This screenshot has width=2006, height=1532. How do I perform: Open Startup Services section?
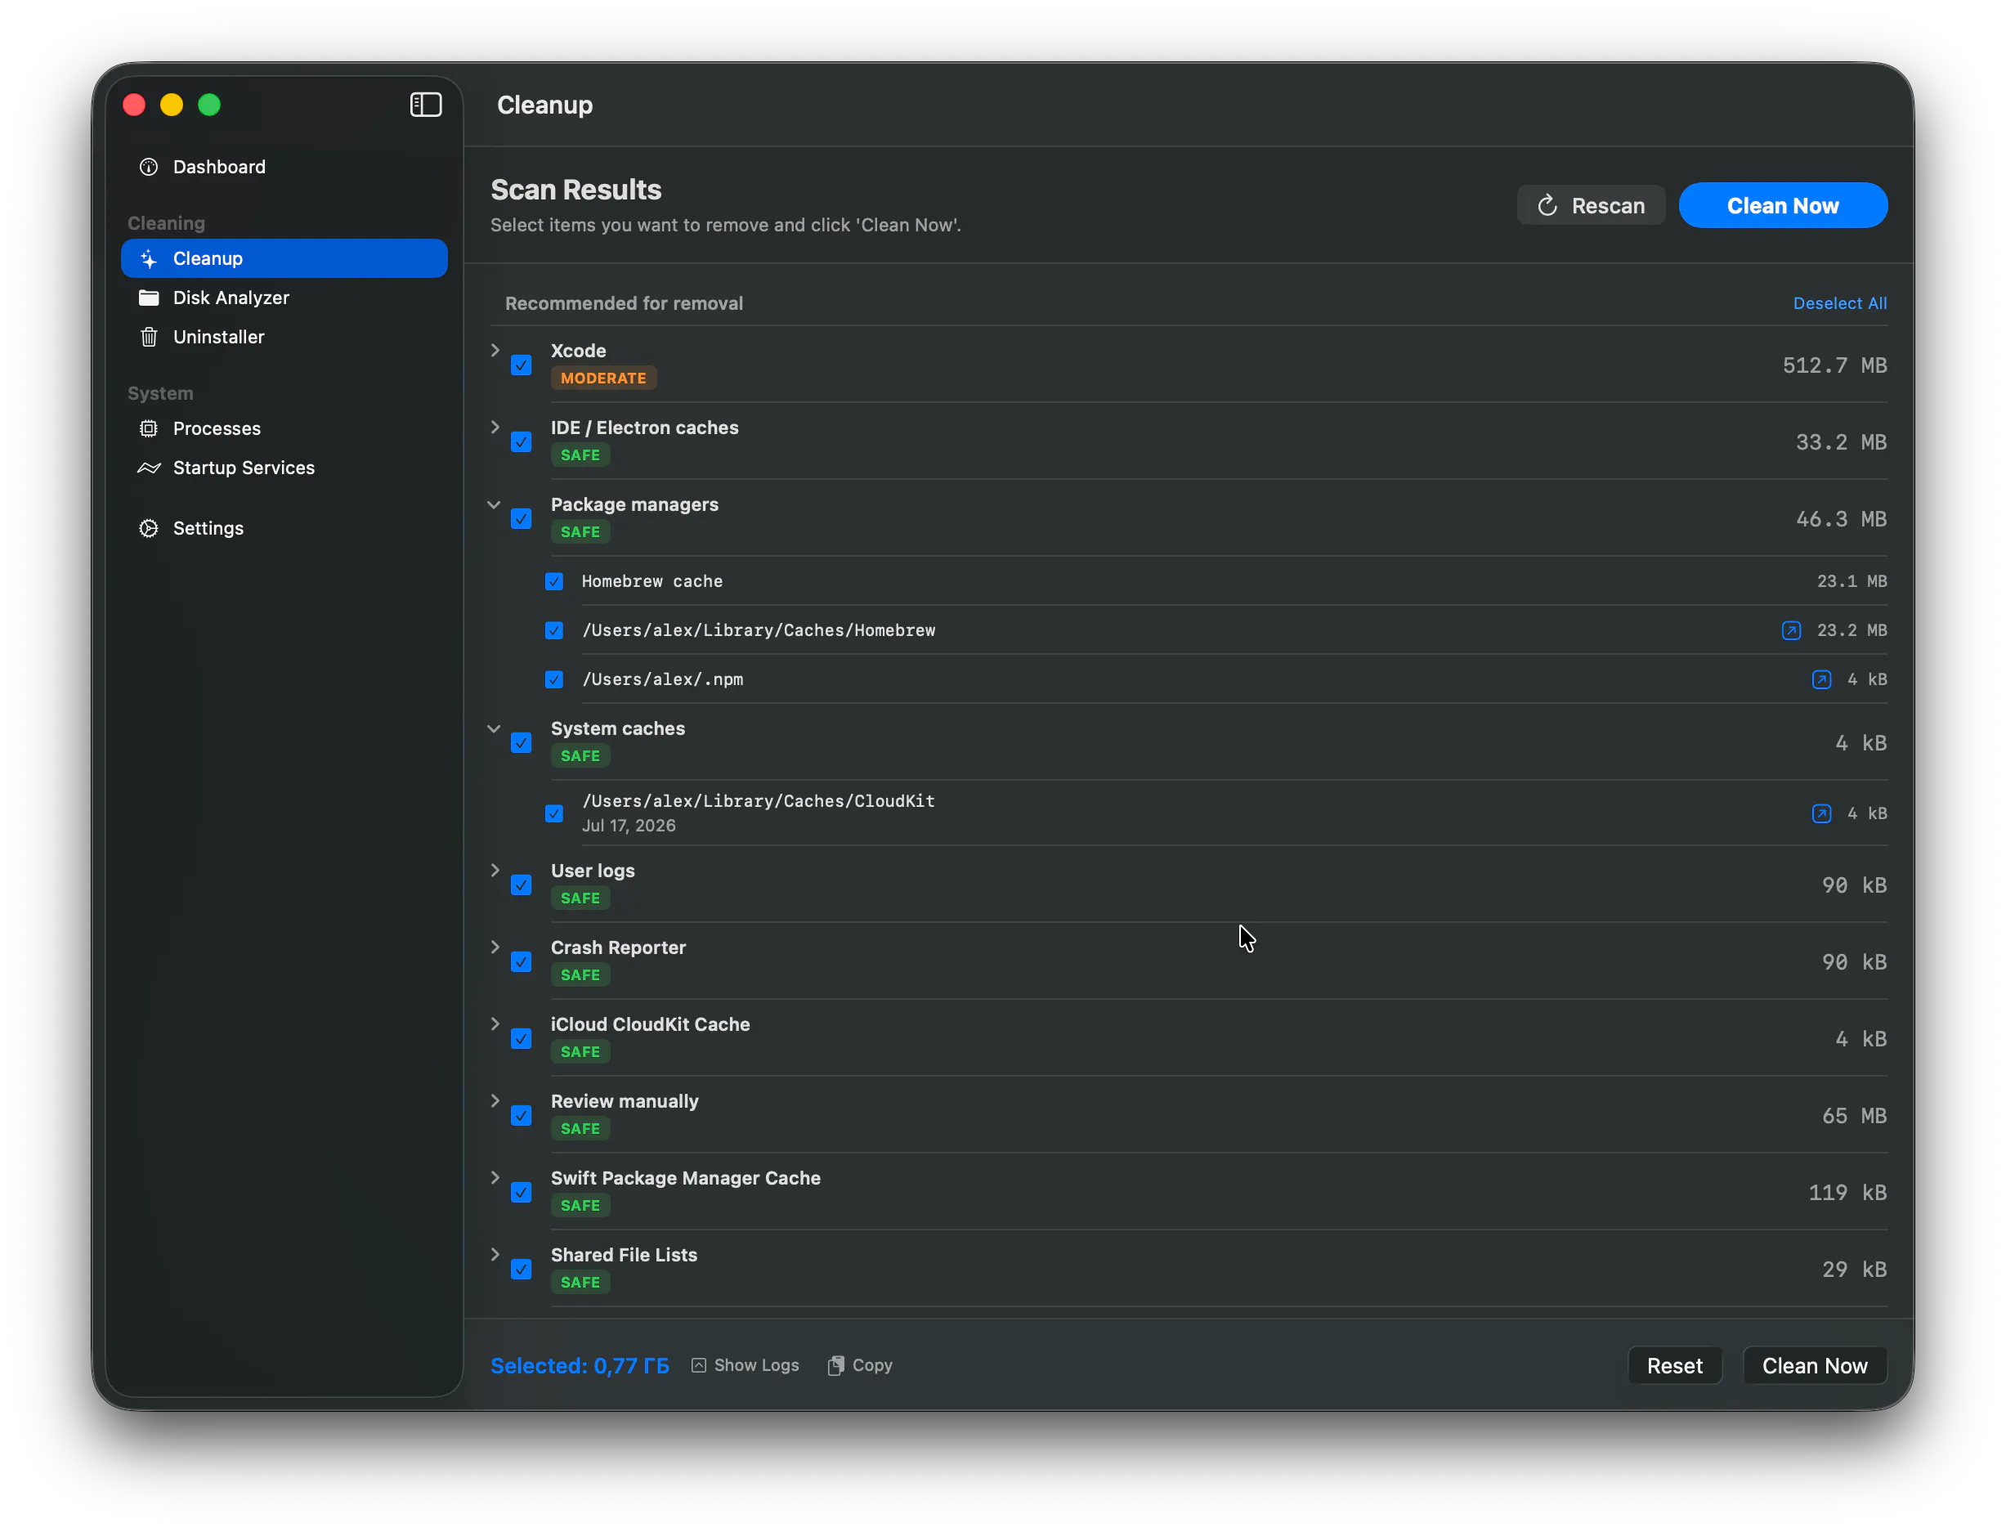284,468
